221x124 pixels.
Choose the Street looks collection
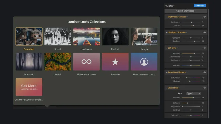pos(58,37)
